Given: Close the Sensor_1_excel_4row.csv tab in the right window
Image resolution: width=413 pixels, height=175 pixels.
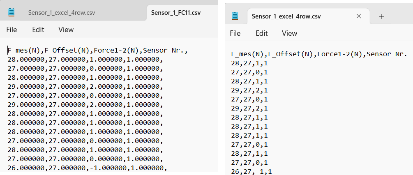Looking at the screenshot, I should point(359,16).
